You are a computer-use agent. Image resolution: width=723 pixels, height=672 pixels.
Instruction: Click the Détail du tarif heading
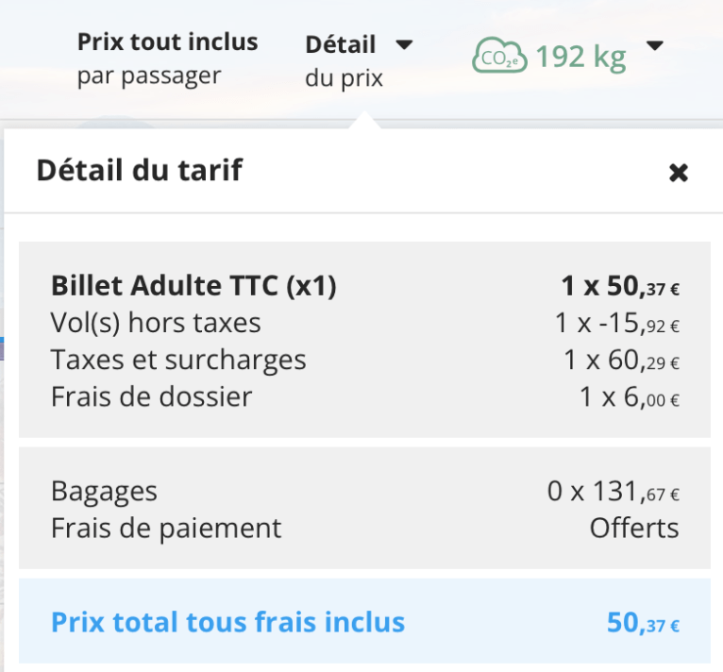[x=139, y=171]
